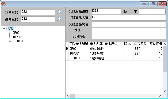The height and width of the screenshot is (99, 168).
Task: Click SET unit cell in 10P001 row
Action: coord(141,53)
